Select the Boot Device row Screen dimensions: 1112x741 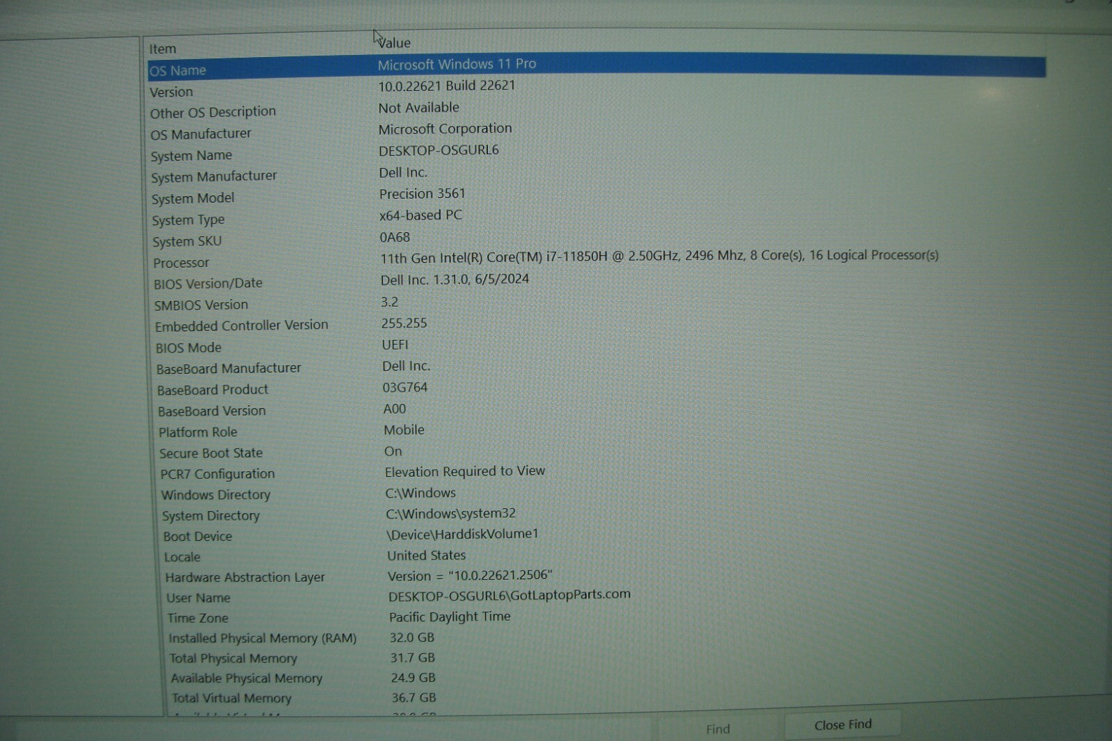click(198, 537)
